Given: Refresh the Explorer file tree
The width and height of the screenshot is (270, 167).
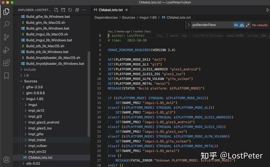Looking at the screenshot, I should tap(70, 10).
